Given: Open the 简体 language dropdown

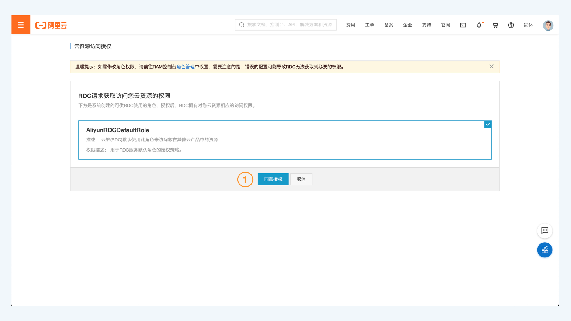Looking at the screenshot, I should coord(528,25).
